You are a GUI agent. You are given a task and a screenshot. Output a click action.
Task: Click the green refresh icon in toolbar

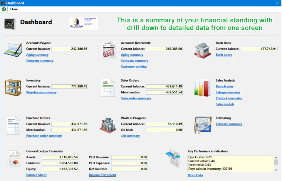click(4, 9)
